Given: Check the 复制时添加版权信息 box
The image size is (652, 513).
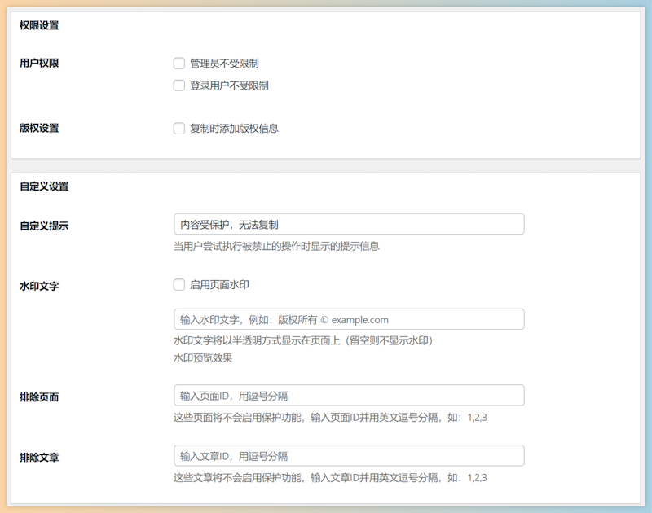Looking at the screenshot, I should point(179,129).
